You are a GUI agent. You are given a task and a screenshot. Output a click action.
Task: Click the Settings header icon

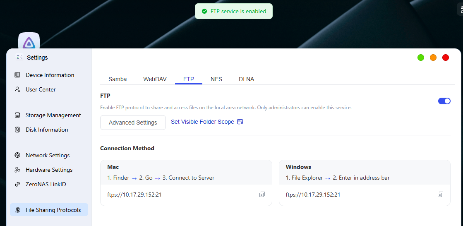[19, 57]
